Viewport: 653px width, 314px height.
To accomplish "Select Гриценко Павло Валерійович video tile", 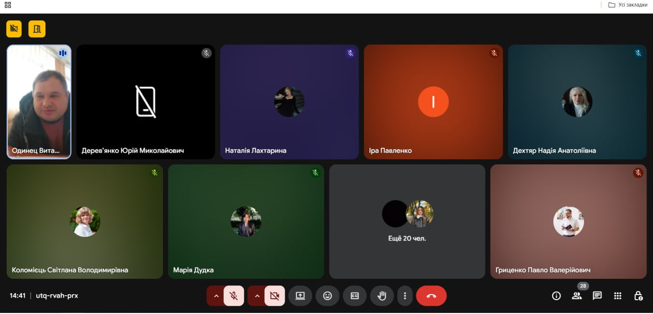I will [x=568, y=222].
